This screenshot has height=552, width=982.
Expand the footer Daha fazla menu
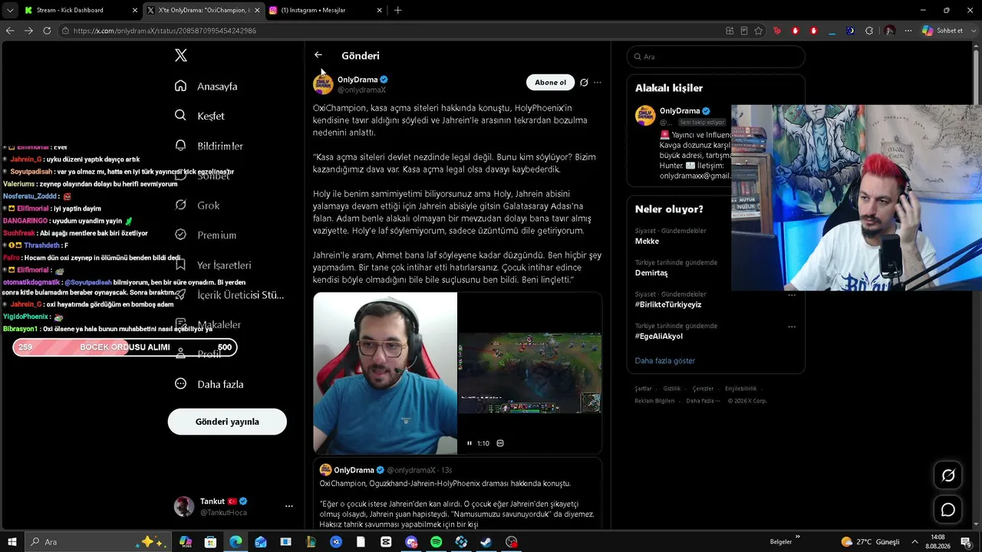[703, 401]
